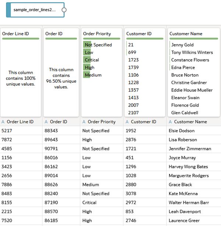The image size is (221, 226).
Task: Click the Order ID quality tile title
Action: (x=54, y=34)
